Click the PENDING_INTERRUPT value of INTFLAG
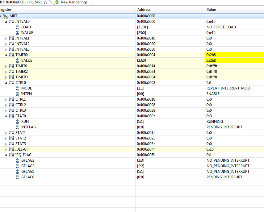Image resolution: width=264 pixels, height=212 pixels. click(x=224, y=127)
